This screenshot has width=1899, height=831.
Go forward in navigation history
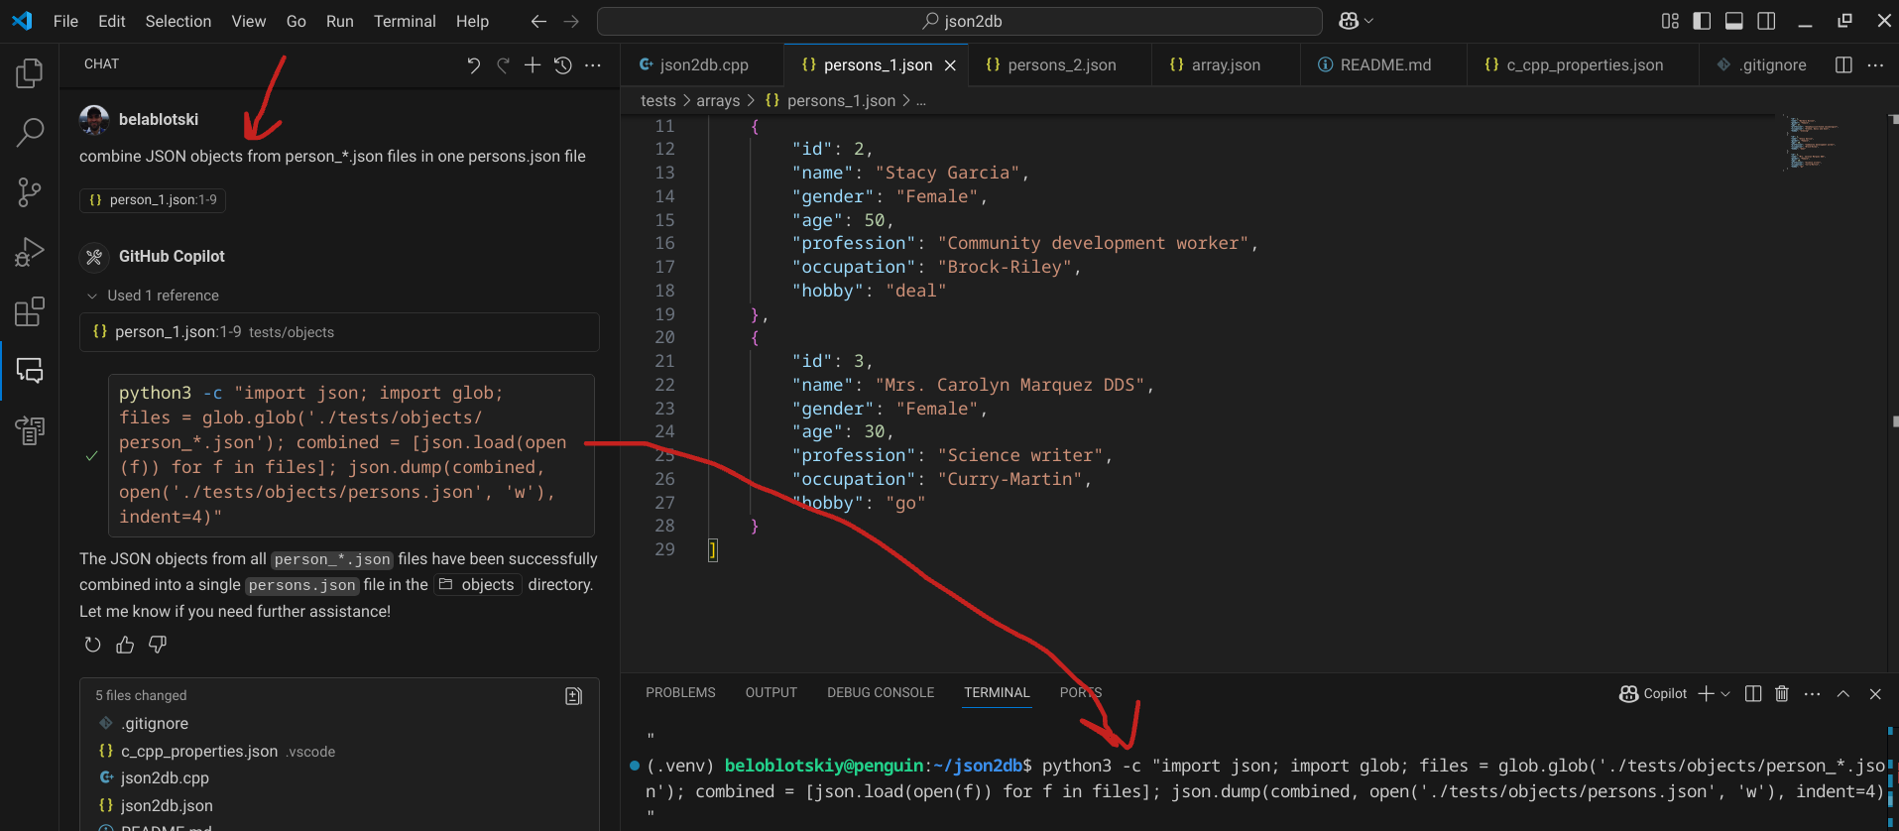pos(571,21)
